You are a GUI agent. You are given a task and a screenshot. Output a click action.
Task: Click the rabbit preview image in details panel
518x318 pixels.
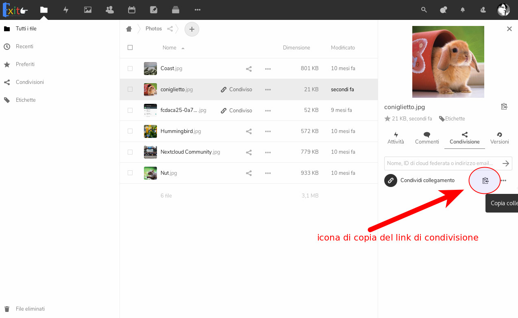[448, 62]
